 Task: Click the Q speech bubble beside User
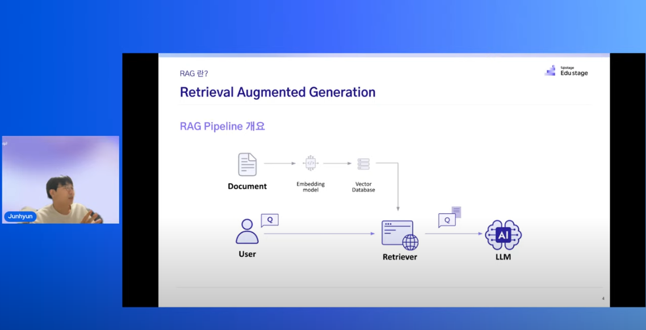click(270, 220)
